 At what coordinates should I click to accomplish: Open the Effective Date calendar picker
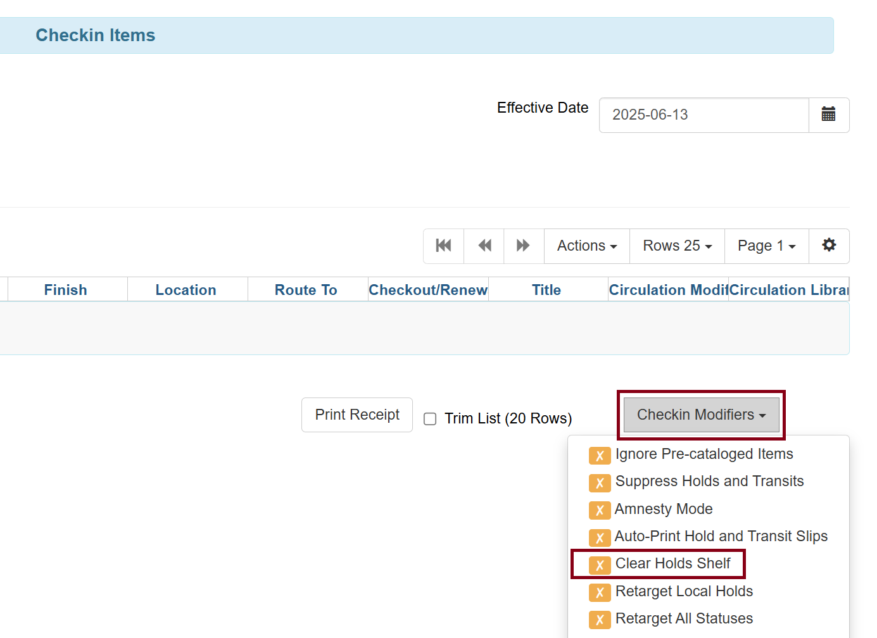pos(828,115)
